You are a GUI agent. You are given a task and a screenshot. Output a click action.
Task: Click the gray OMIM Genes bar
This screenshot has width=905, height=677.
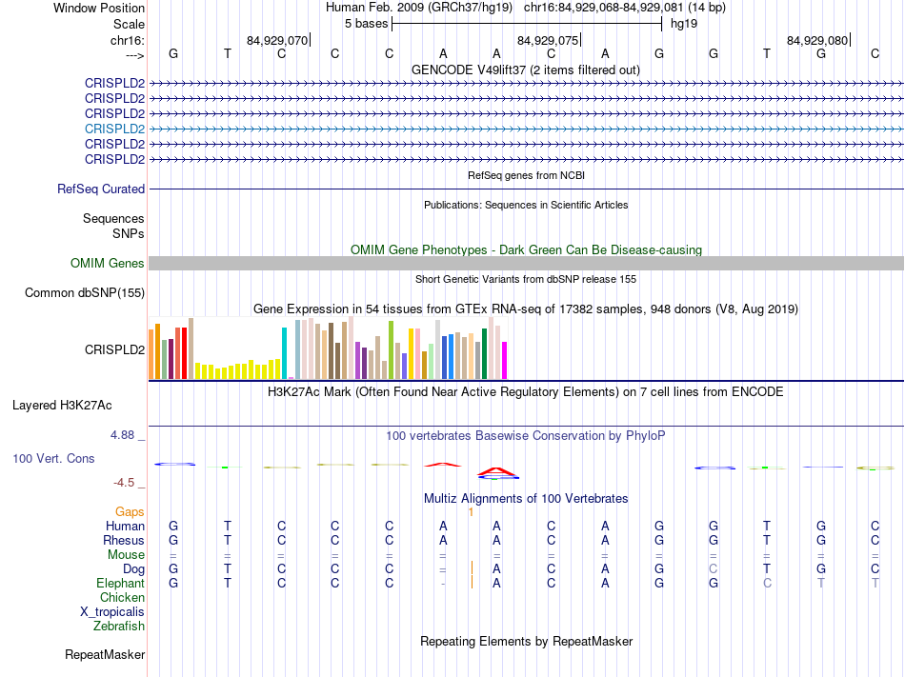[526, 264]
